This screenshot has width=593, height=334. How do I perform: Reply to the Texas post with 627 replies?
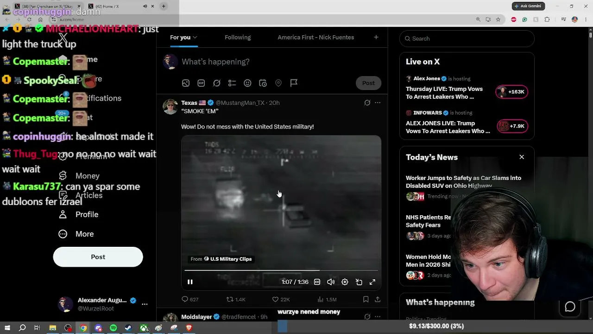coord(190,300)
